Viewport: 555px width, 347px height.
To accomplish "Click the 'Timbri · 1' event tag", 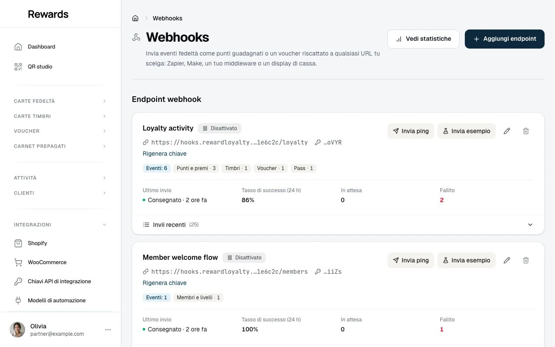I will [x=236, y=168].
